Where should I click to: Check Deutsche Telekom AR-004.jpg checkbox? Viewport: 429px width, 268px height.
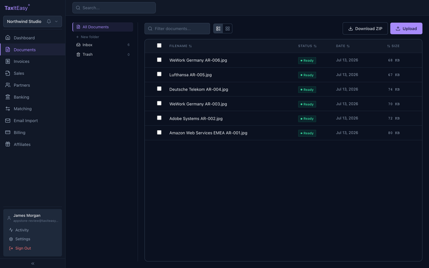pos(159,88)
